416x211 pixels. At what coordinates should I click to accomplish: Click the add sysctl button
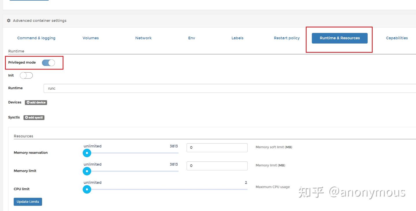34,118
